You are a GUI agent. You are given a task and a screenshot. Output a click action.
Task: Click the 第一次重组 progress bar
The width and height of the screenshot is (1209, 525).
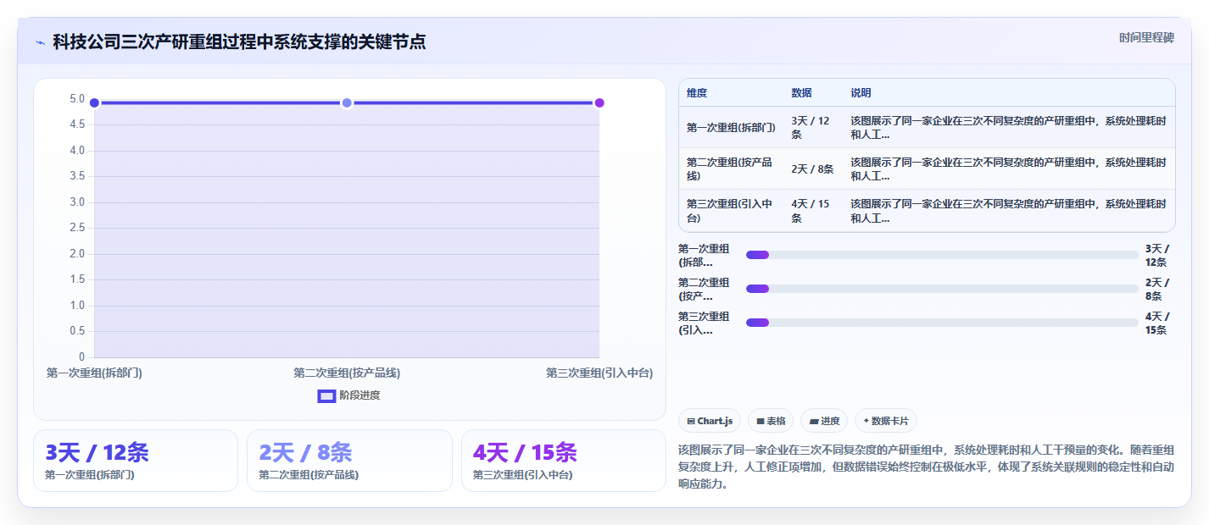tap(942, 255)
